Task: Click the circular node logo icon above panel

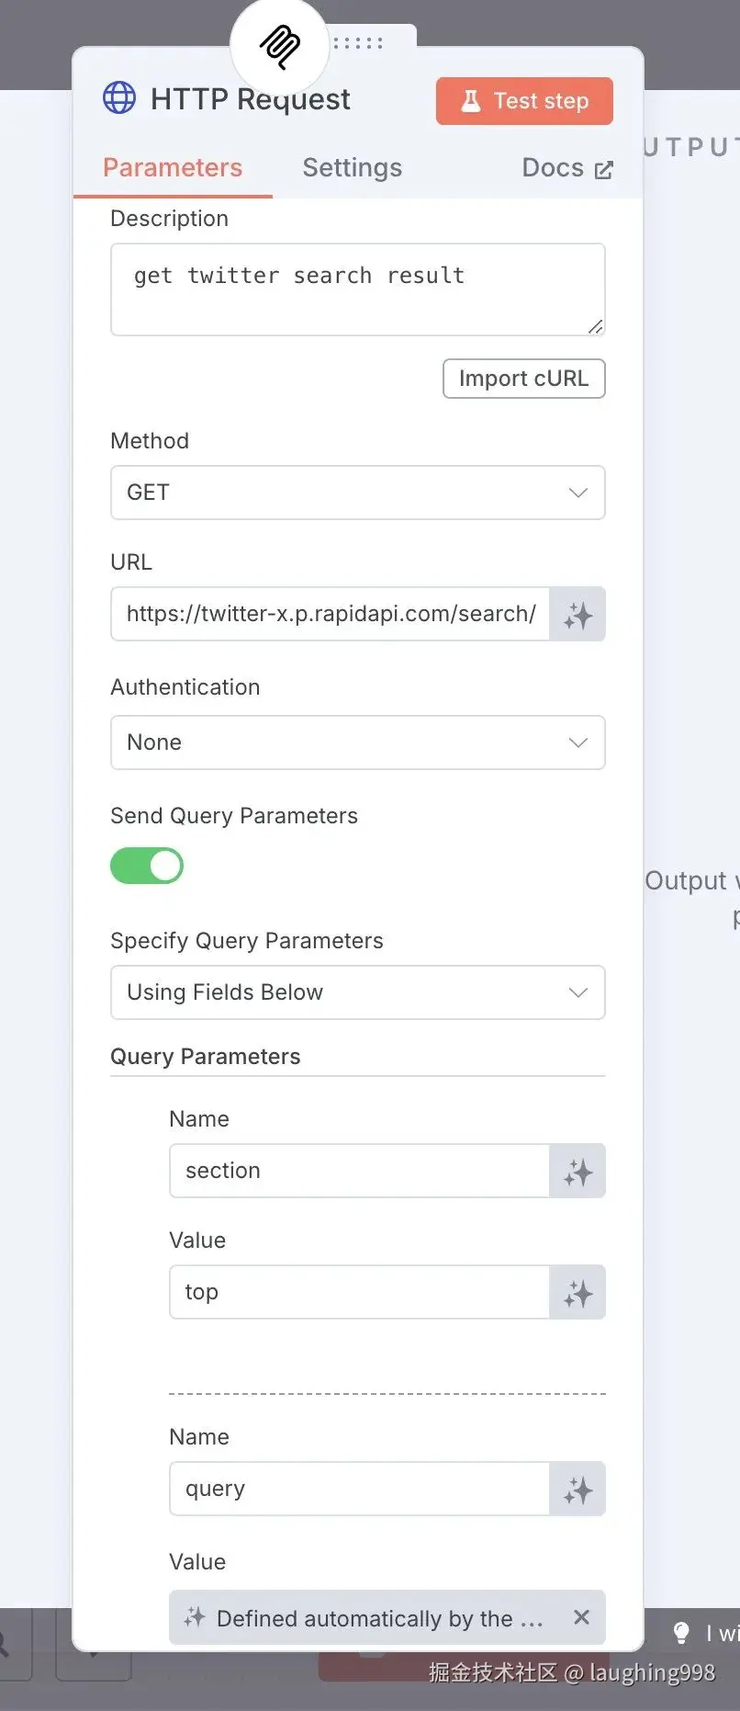Action: point(279,46)
